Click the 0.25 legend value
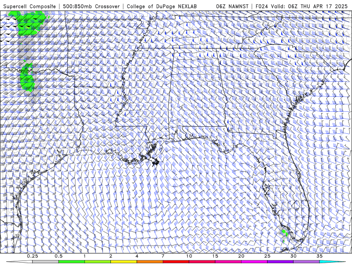 pyautogui.click(x=33, y=256)
